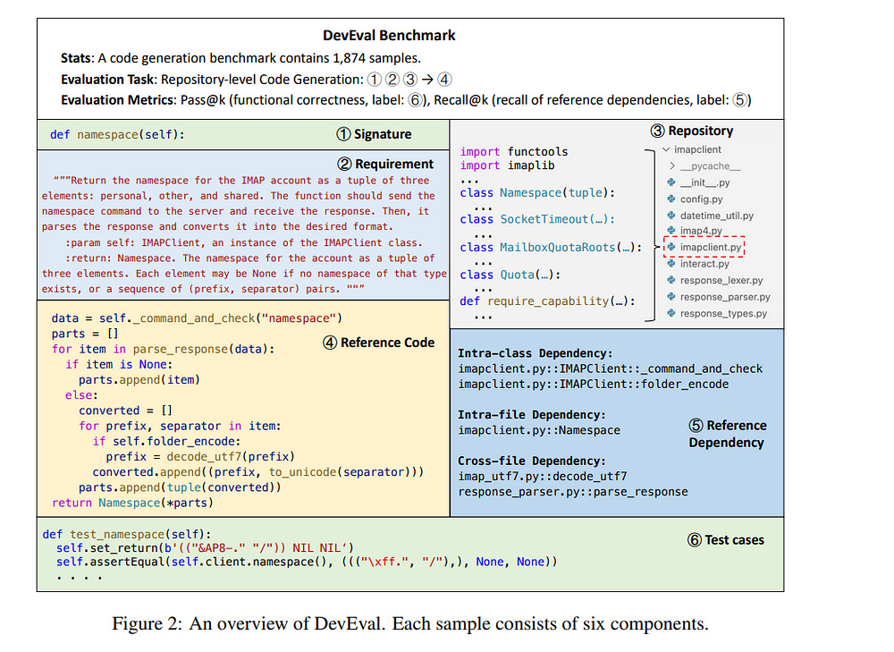The image size is (894, 652).
Task: Click the 'class Quota(…):' line
Action: 510,275
